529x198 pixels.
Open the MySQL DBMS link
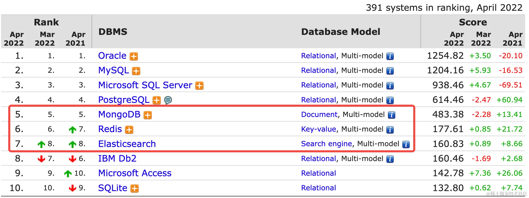(x=113, y=71)
